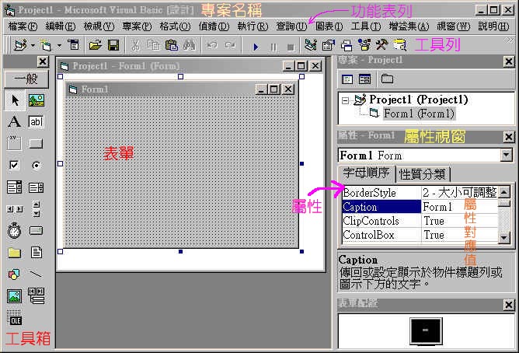519x353 pixels.
Task: Switch to the 字母順序 tab
Action: [x=366, y=173]
